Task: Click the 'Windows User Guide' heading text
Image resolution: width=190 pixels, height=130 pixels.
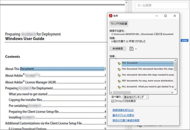Action: pos(25,39)
